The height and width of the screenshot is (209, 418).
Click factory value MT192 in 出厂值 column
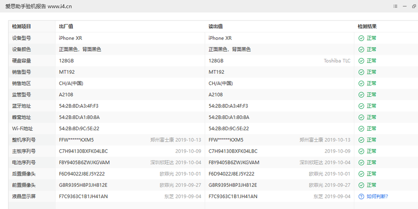[x=67, y=72]
